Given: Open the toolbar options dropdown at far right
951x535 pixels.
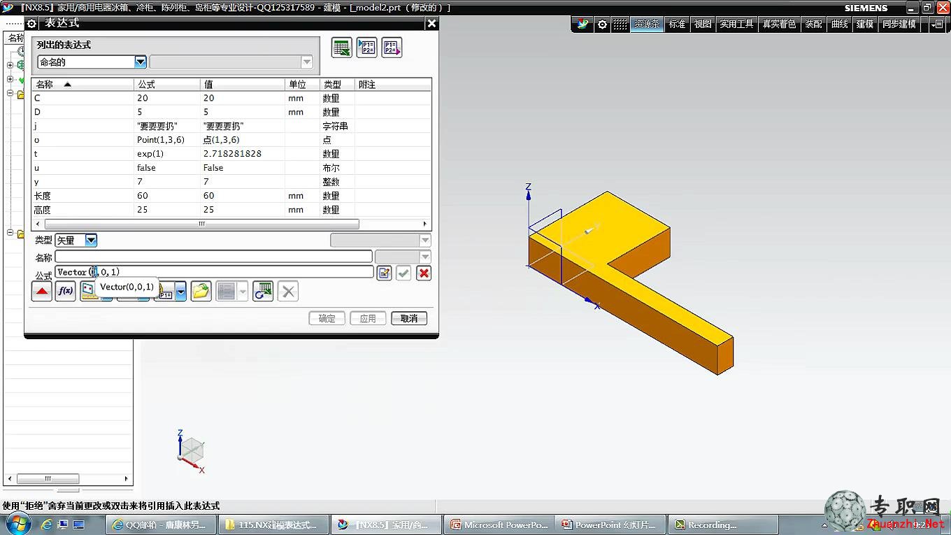Looking at the screenshot, I should [938, 24].
